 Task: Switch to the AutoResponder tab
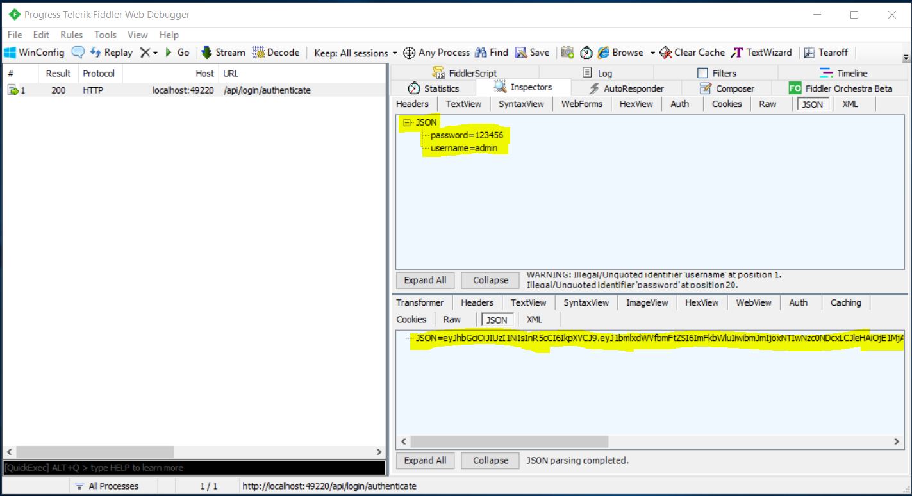[x=626, y=88]
